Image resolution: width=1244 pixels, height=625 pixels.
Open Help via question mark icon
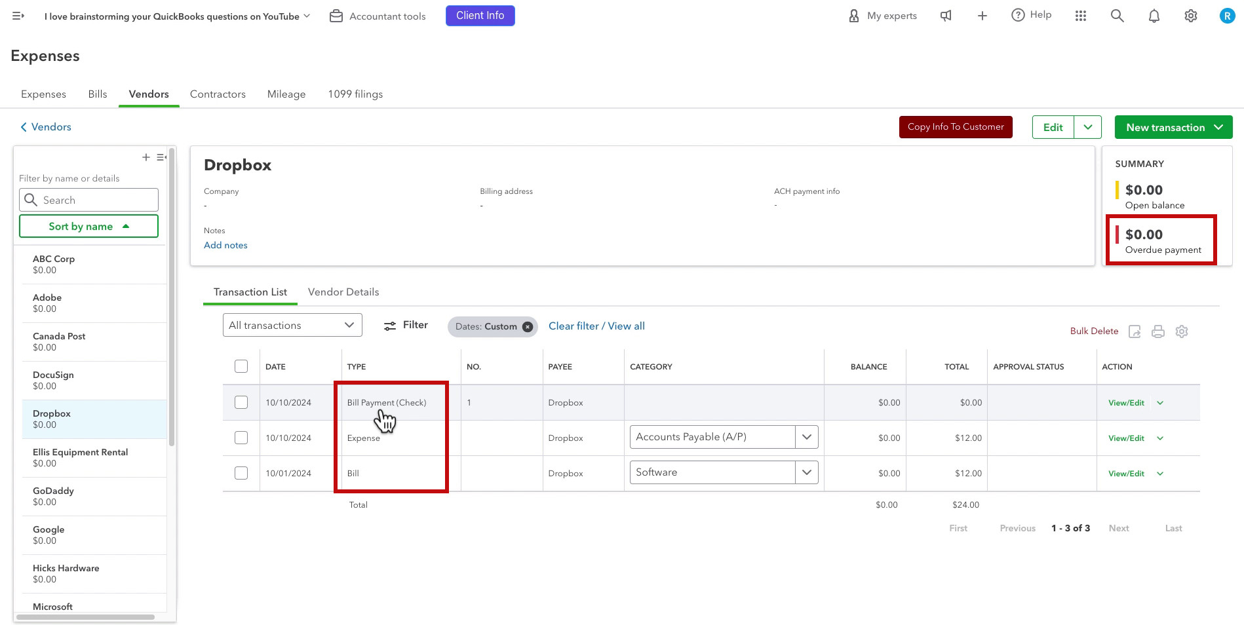[x=1018, y=15]
